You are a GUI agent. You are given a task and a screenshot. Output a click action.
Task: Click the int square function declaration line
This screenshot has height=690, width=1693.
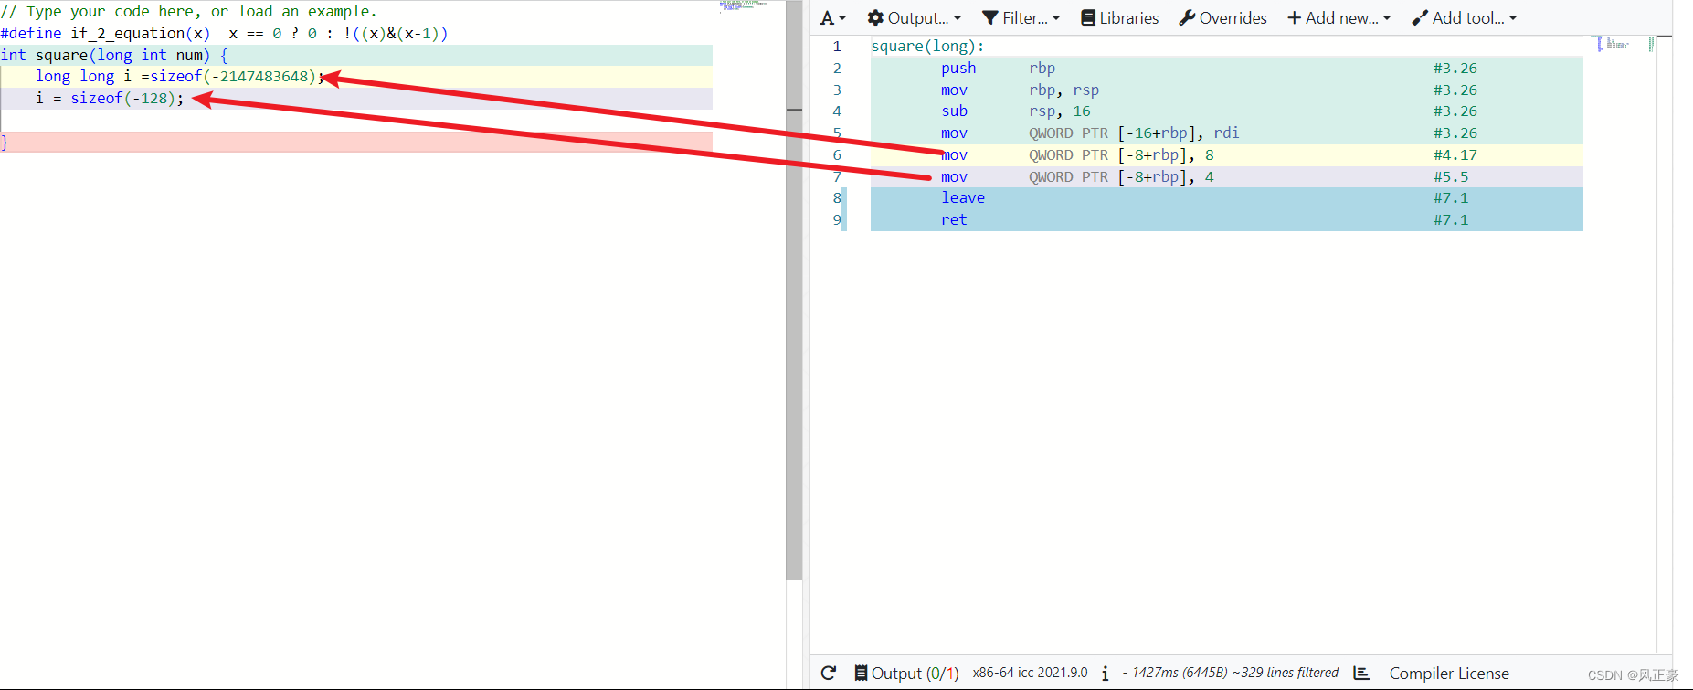point(356,55)
